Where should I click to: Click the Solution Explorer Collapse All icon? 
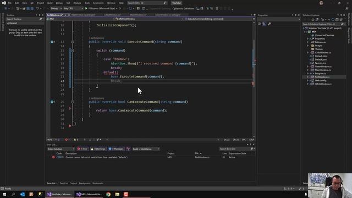pos(337,20)
